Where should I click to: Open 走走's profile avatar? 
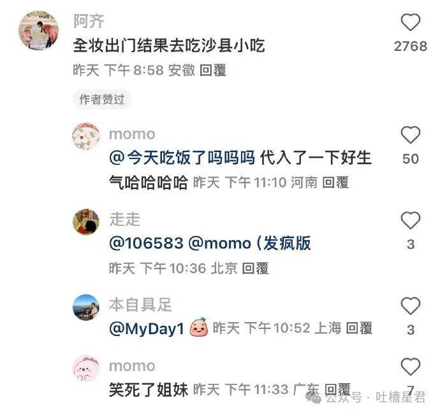[x=86, y=222]
